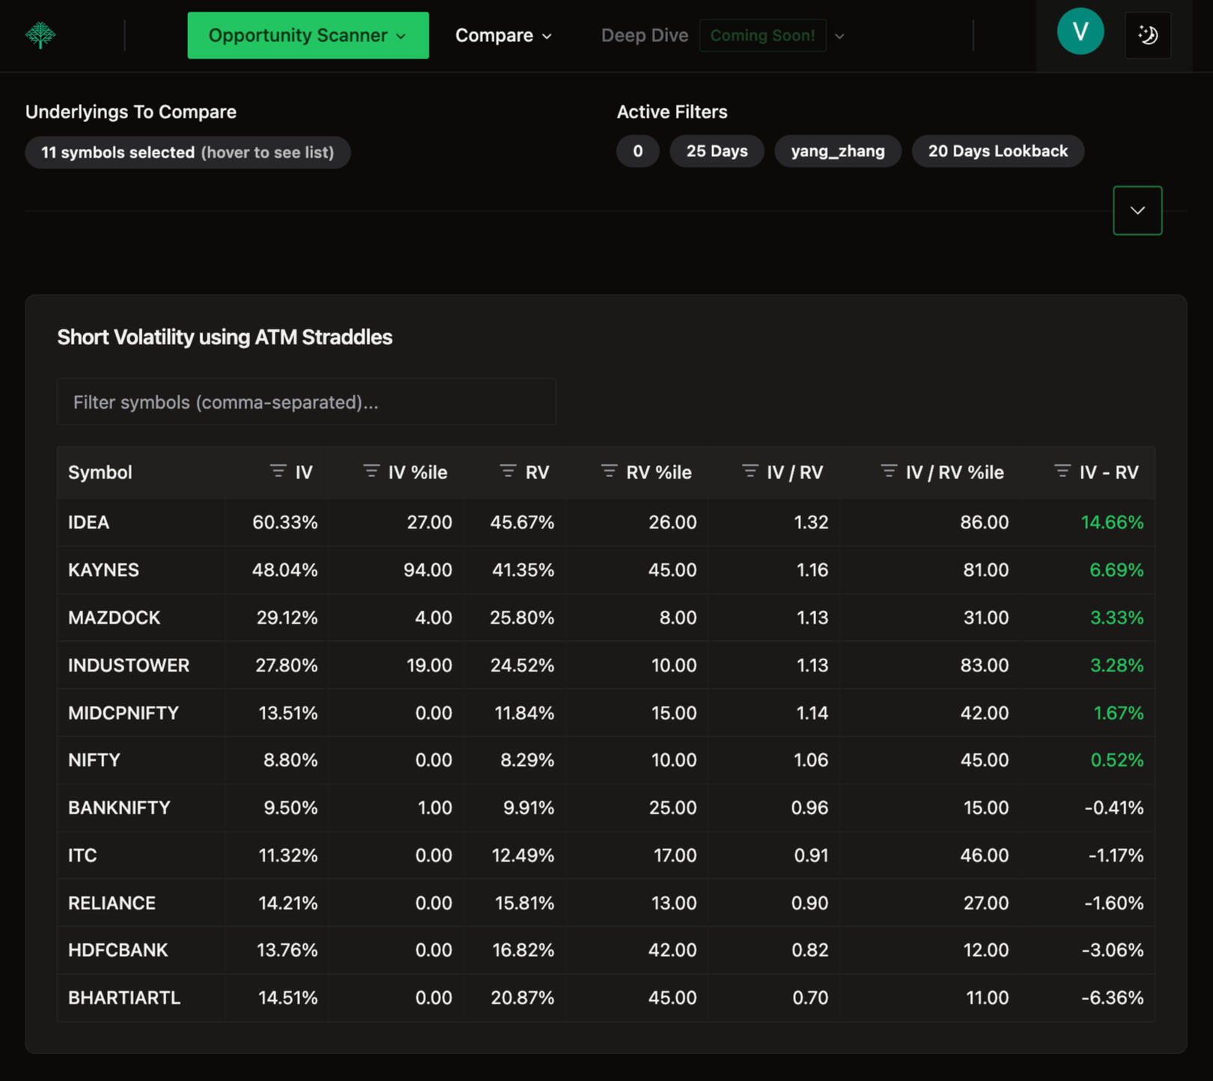Image resolution: width=1213 pixels, height=1081 pixels.
Task: Focus the Filter symbols input field
Action: point(306,402)
